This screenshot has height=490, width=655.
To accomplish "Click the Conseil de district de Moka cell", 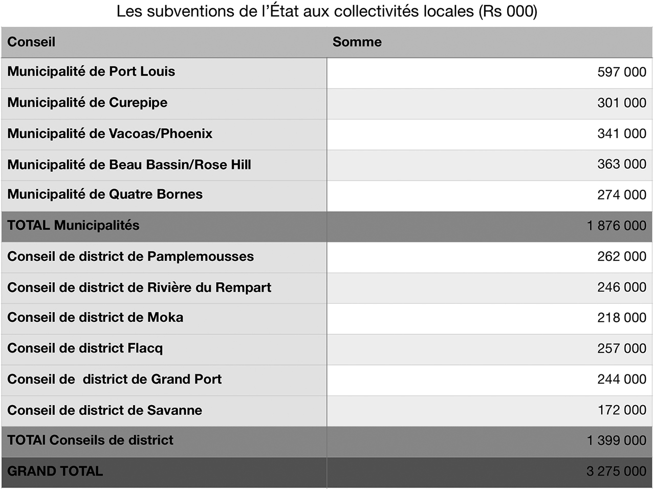I will (x=95, y=318).
